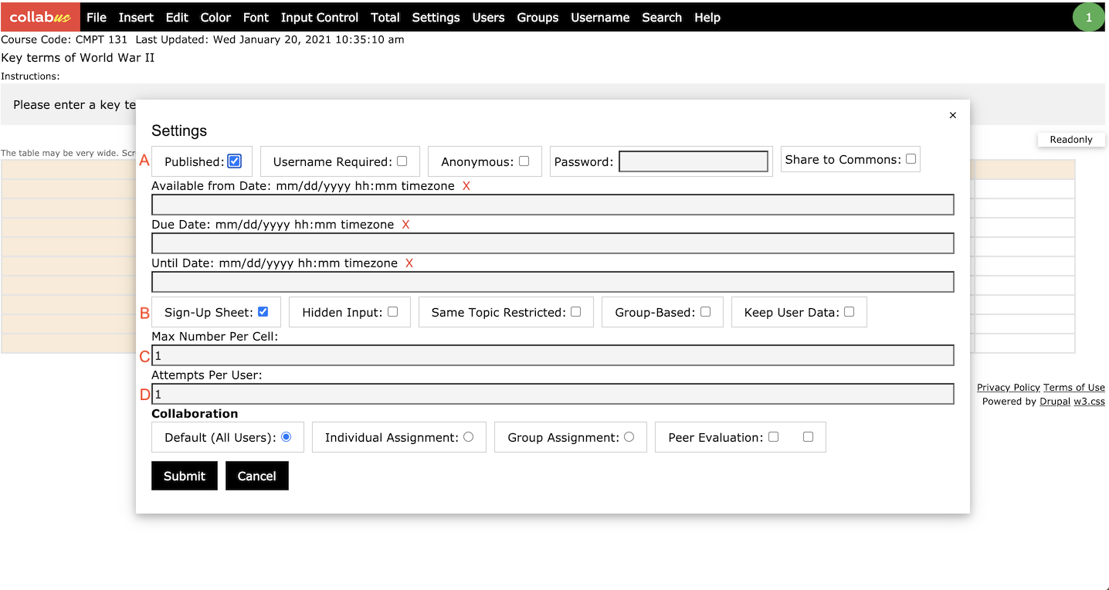The image size is (1109, 590).
Task: Click the 'Collaboration' heading
Action: (x=195, y=413)
